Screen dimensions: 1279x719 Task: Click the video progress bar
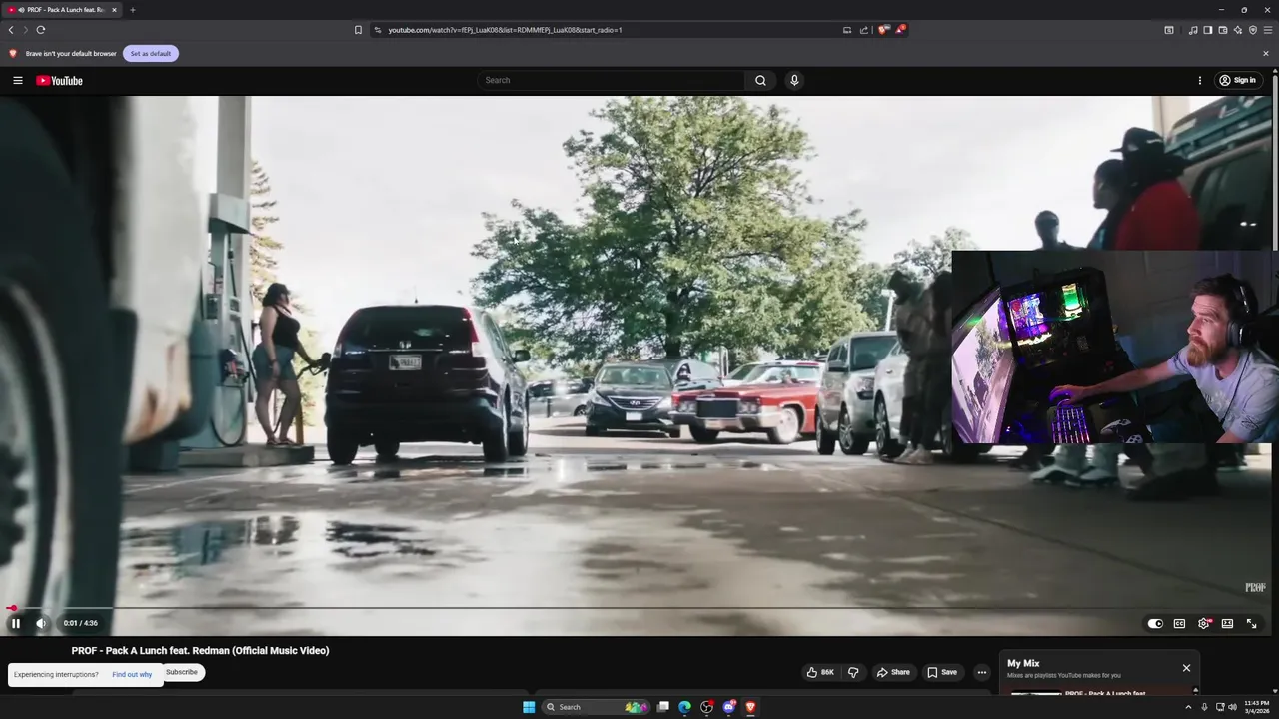click(639, 607)
